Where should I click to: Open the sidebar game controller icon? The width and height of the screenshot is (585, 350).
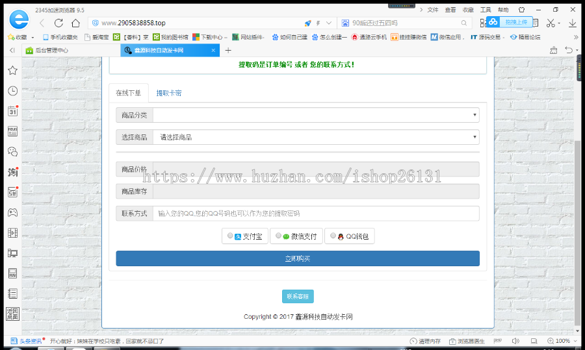(x=13, y=212)
